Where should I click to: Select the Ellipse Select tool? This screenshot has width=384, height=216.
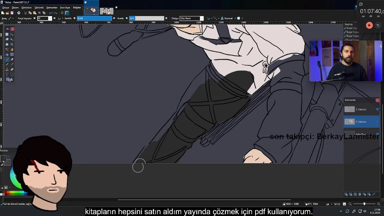[7, 44]
